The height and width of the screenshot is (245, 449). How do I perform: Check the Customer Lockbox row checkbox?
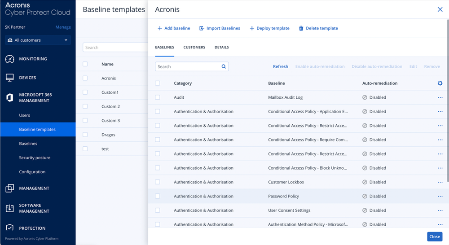click(158, 182)
